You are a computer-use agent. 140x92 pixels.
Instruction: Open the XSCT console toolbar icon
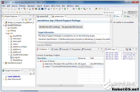[x=42, y=9]
